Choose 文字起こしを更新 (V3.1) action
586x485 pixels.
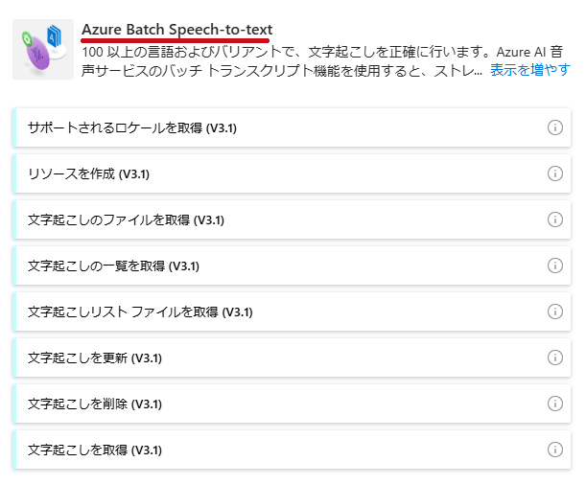pyautogui.click(x=292, y=358)
